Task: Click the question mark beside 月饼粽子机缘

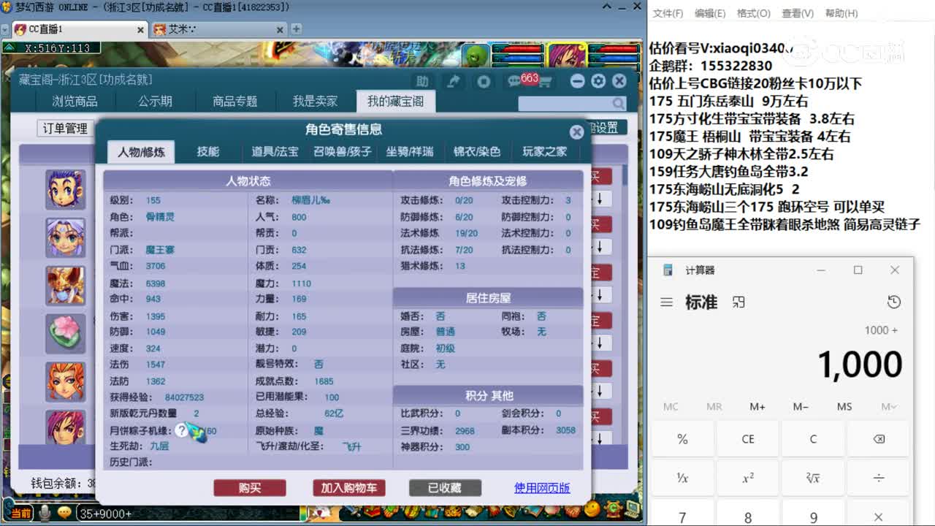Action: (x=180, y=432)
